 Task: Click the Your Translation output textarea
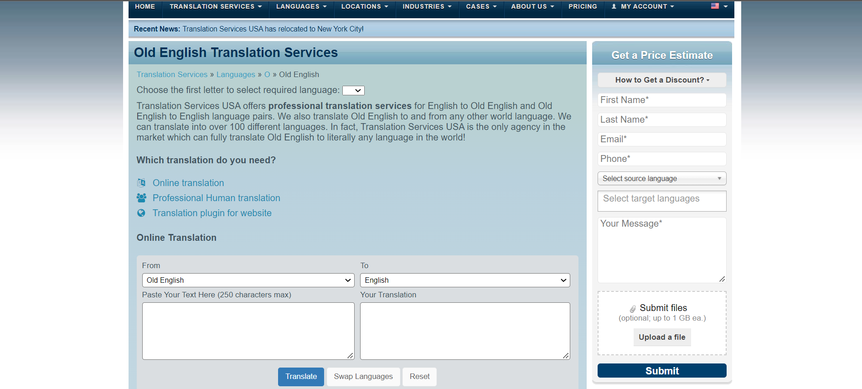click(465, 331)
